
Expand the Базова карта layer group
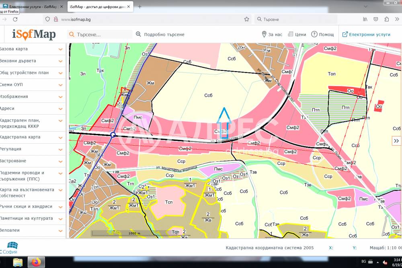click(x=61, y=49)
